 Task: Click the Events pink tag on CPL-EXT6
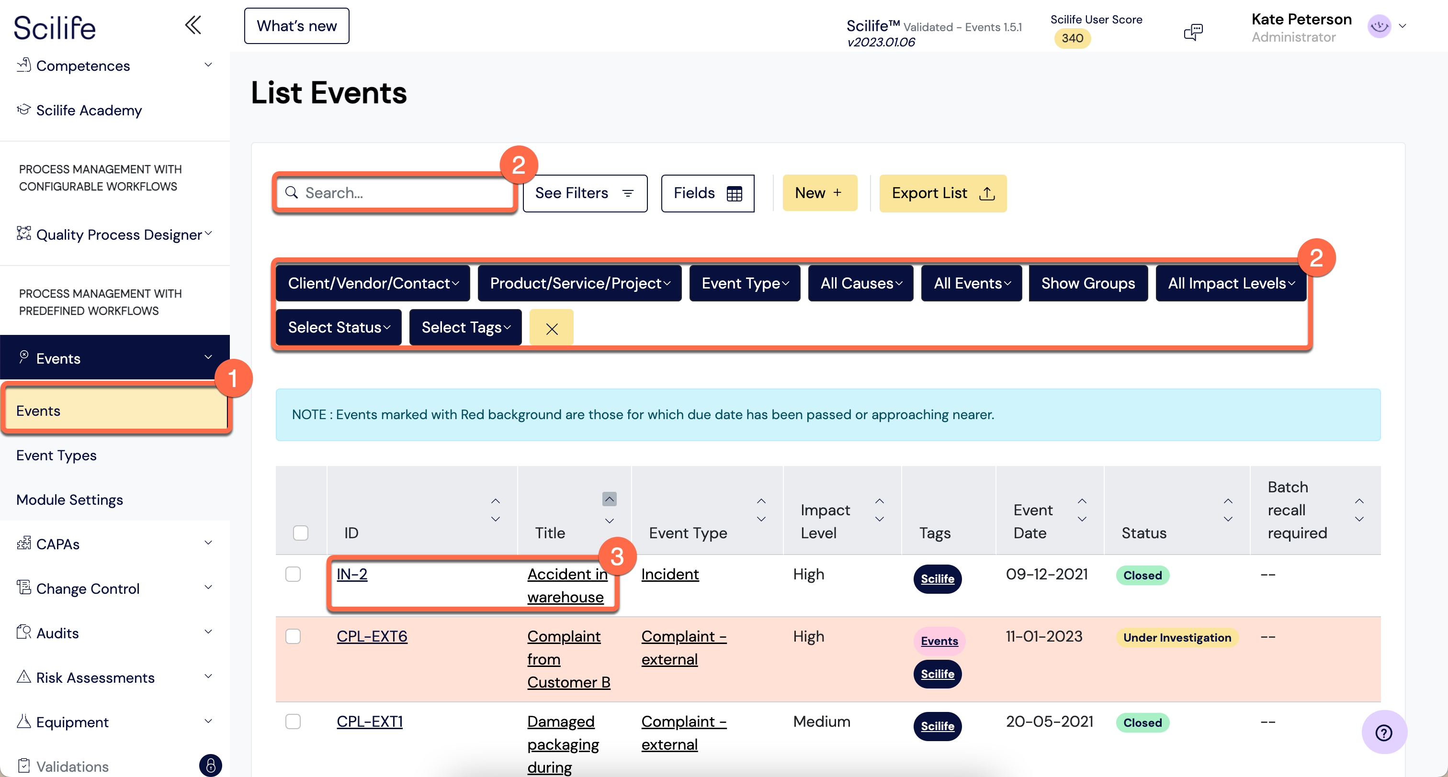point(939,641)
